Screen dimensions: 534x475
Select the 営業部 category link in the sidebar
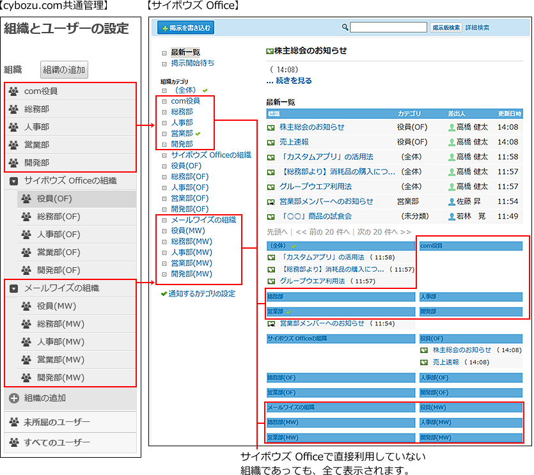[x=182, y=134]
